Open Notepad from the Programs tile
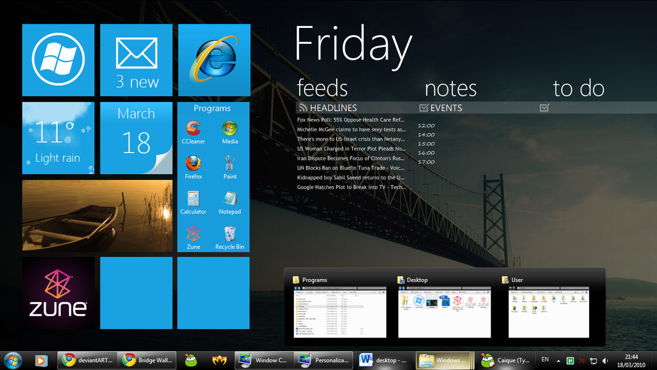Screen dimensions: 657x370 tap(230, 203)
